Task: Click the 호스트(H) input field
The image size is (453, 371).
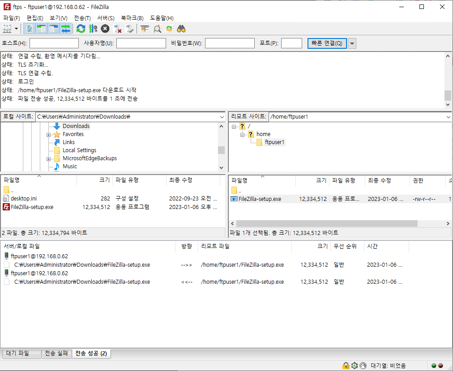Action: [x=54, y=43]
